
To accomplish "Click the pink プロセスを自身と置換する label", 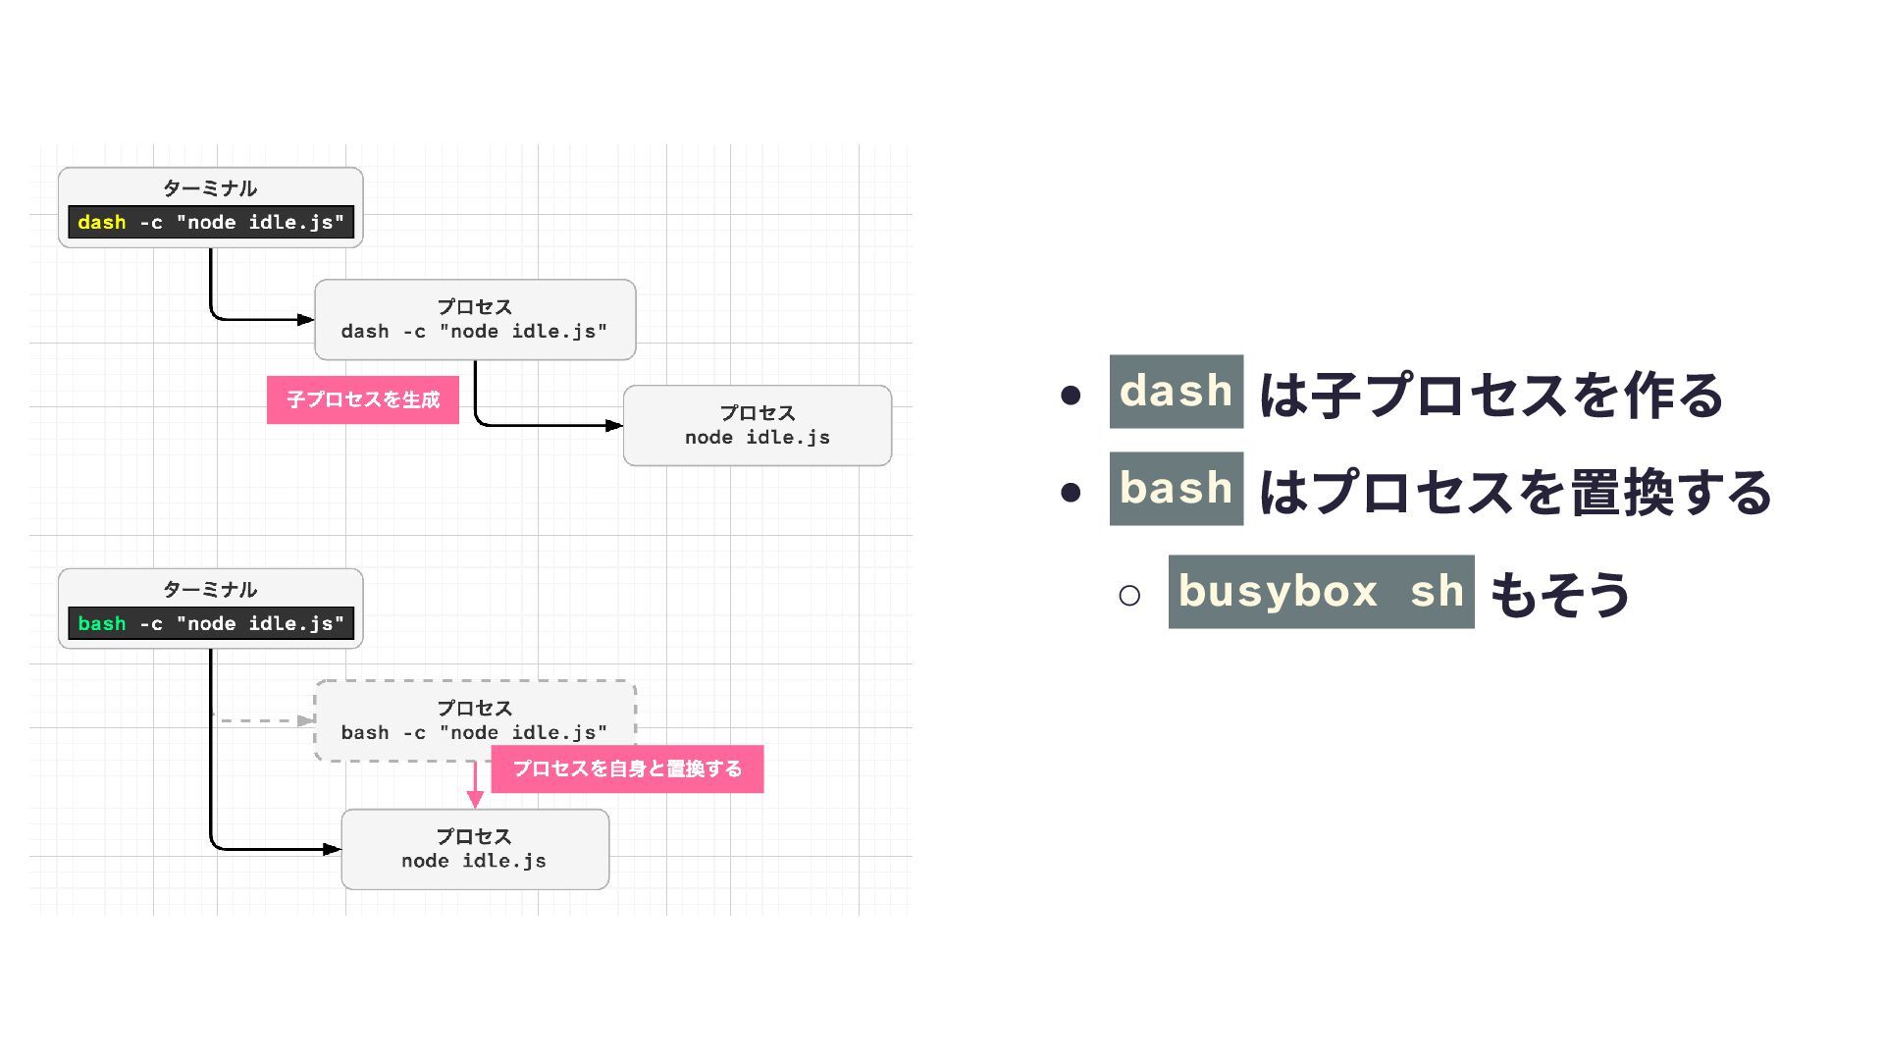I will (x=627, y=769).
